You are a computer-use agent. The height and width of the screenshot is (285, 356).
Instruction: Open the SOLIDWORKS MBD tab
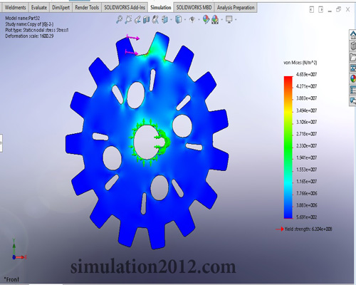(x=194, y=8)
